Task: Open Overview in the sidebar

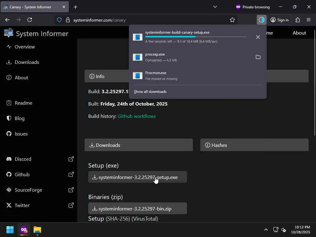Action: (25, 47)
